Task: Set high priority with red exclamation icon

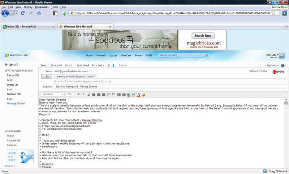Action: pyautogui.click(x=109, y=65)
